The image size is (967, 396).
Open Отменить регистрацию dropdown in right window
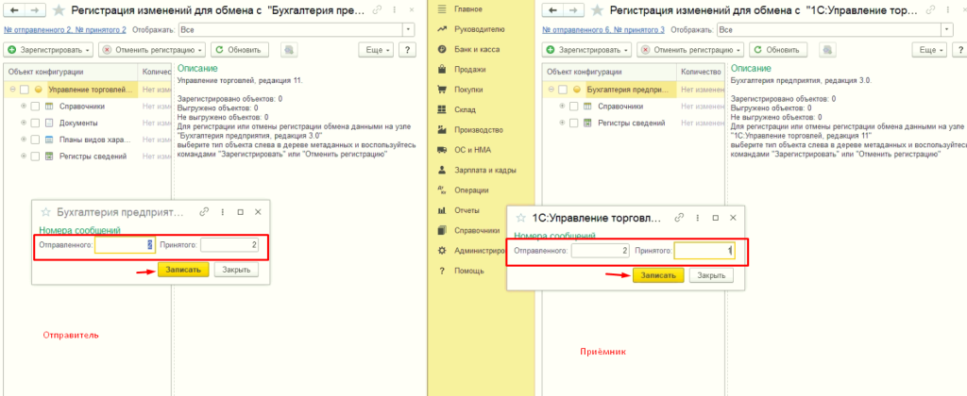690,50
